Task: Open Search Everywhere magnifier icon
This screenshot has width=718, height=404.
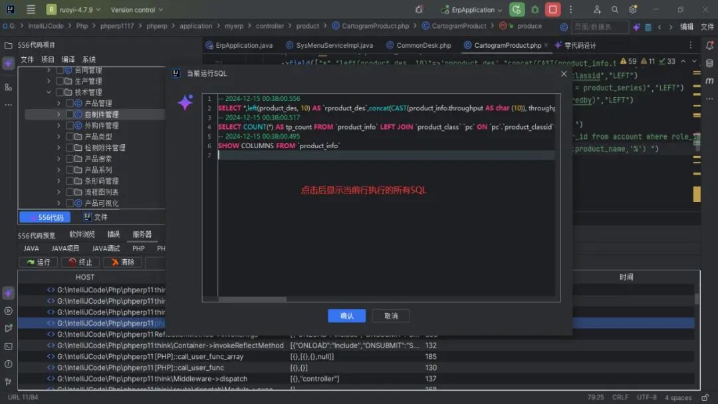Action: (615, 9)
